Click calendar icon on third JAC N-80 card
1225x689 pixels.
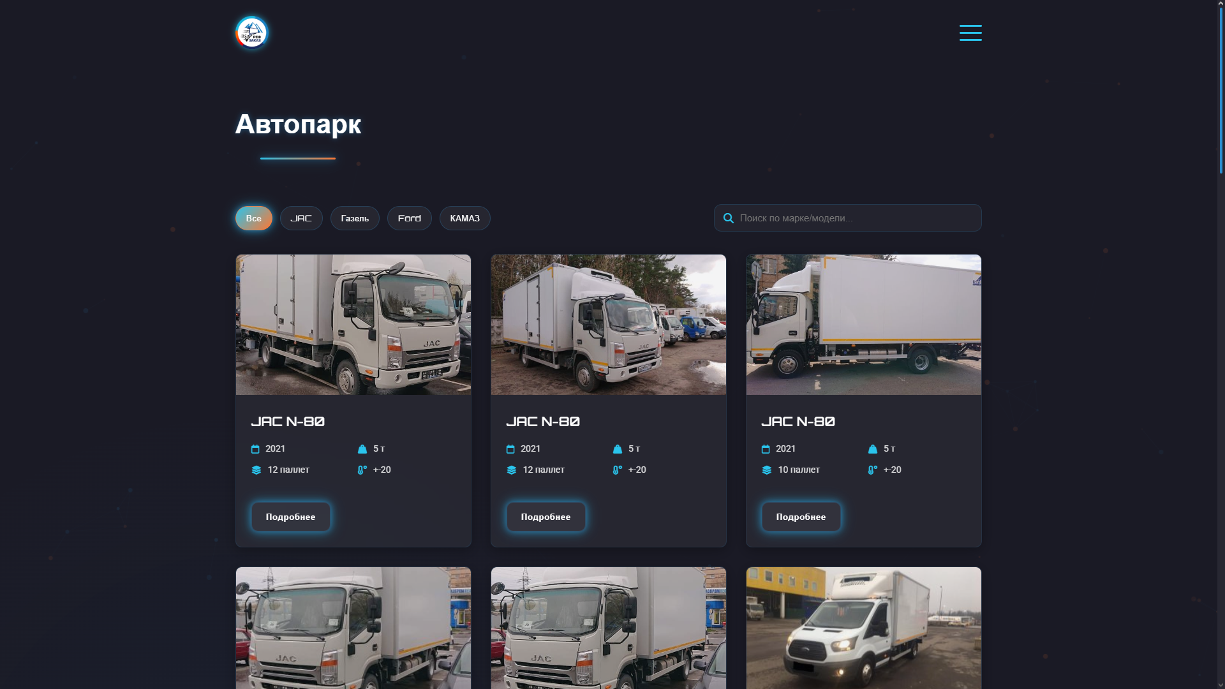tap(766, 449)
